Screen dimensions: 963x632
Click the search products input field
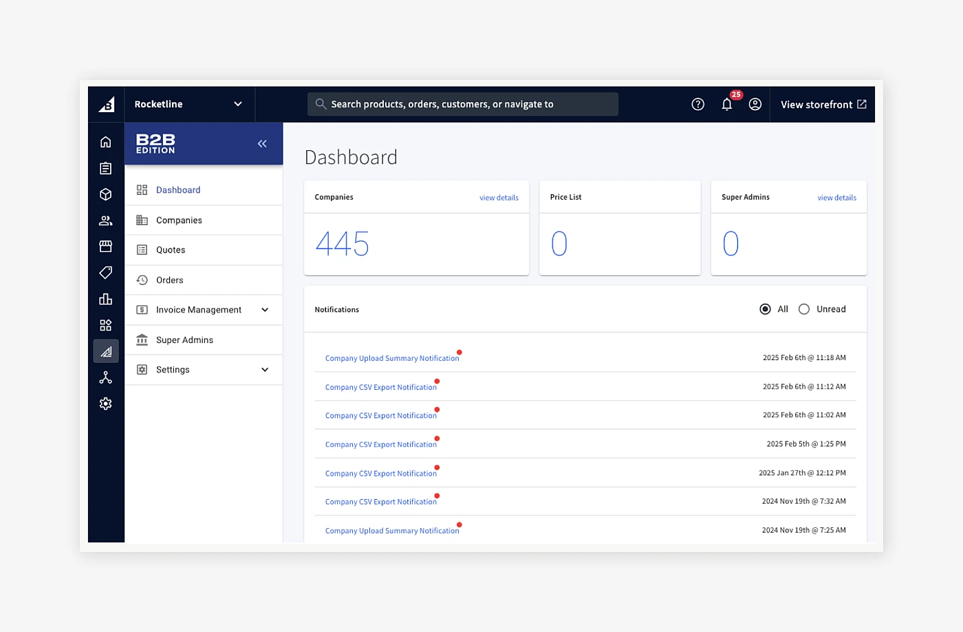pos(463,104)
